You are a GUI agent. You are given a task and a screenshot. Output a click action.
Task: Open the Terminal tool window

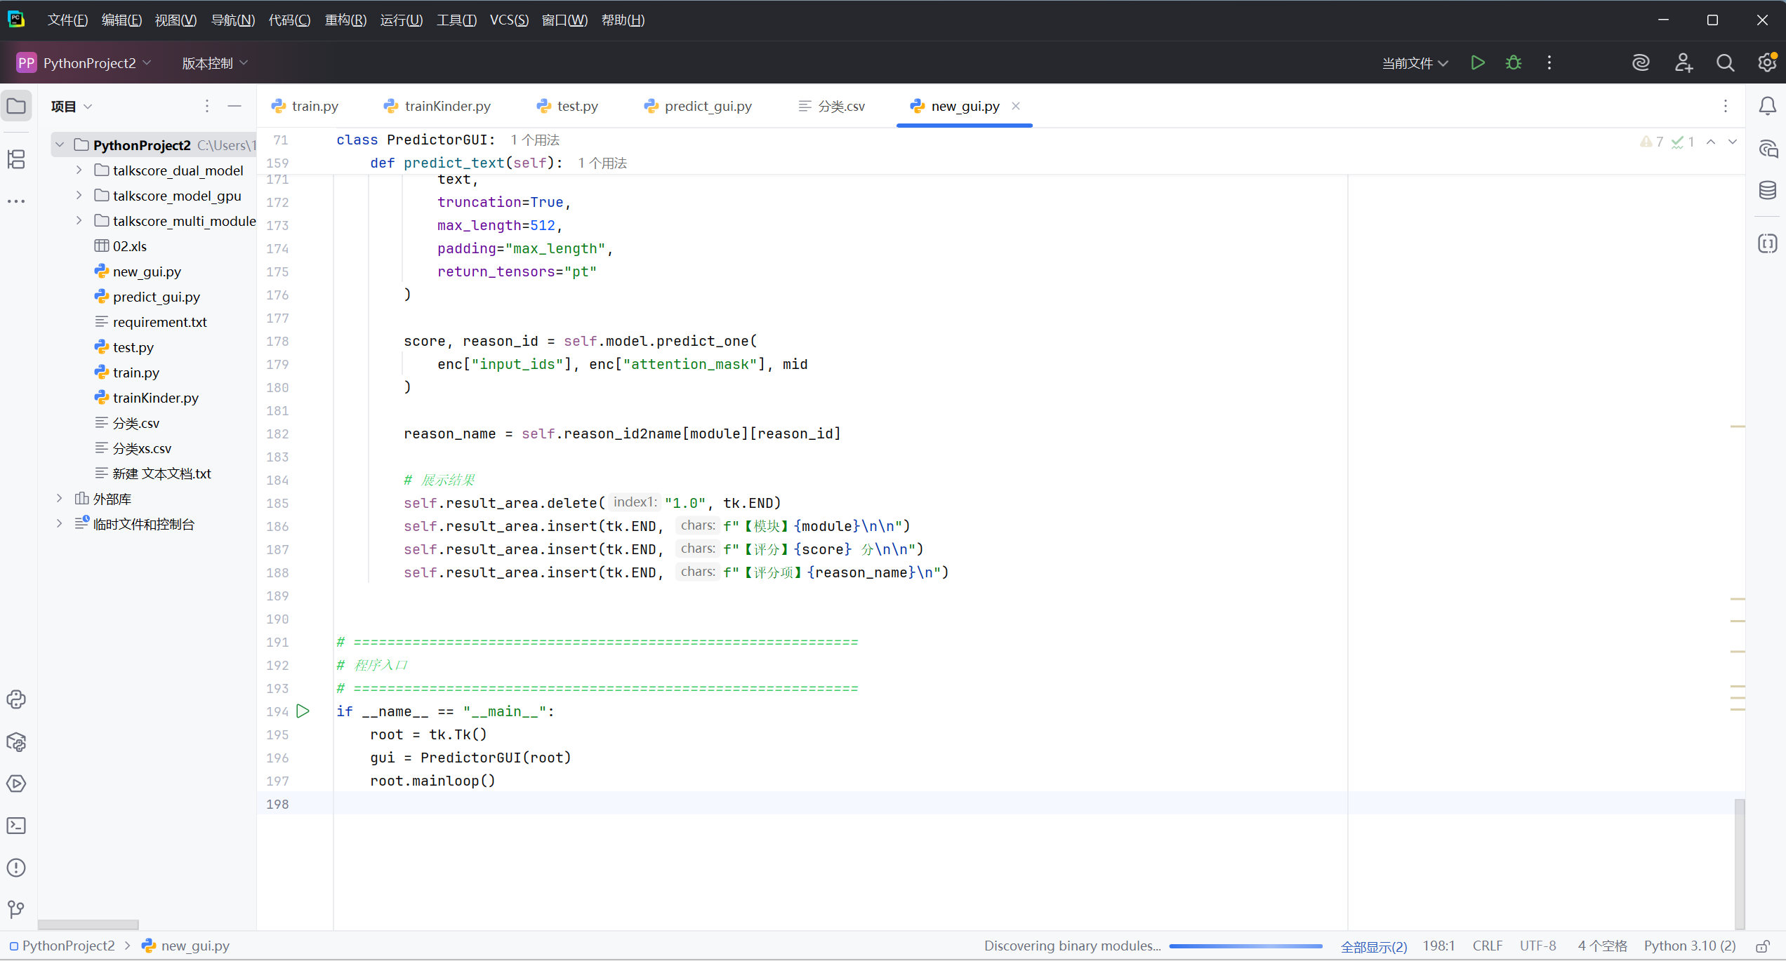16,826
